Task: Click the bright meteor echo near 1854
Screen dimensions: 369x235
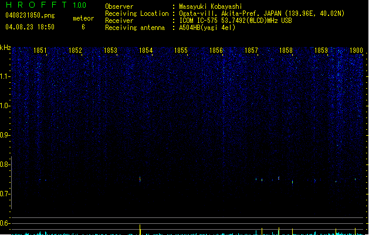Action: coord(140,179)
